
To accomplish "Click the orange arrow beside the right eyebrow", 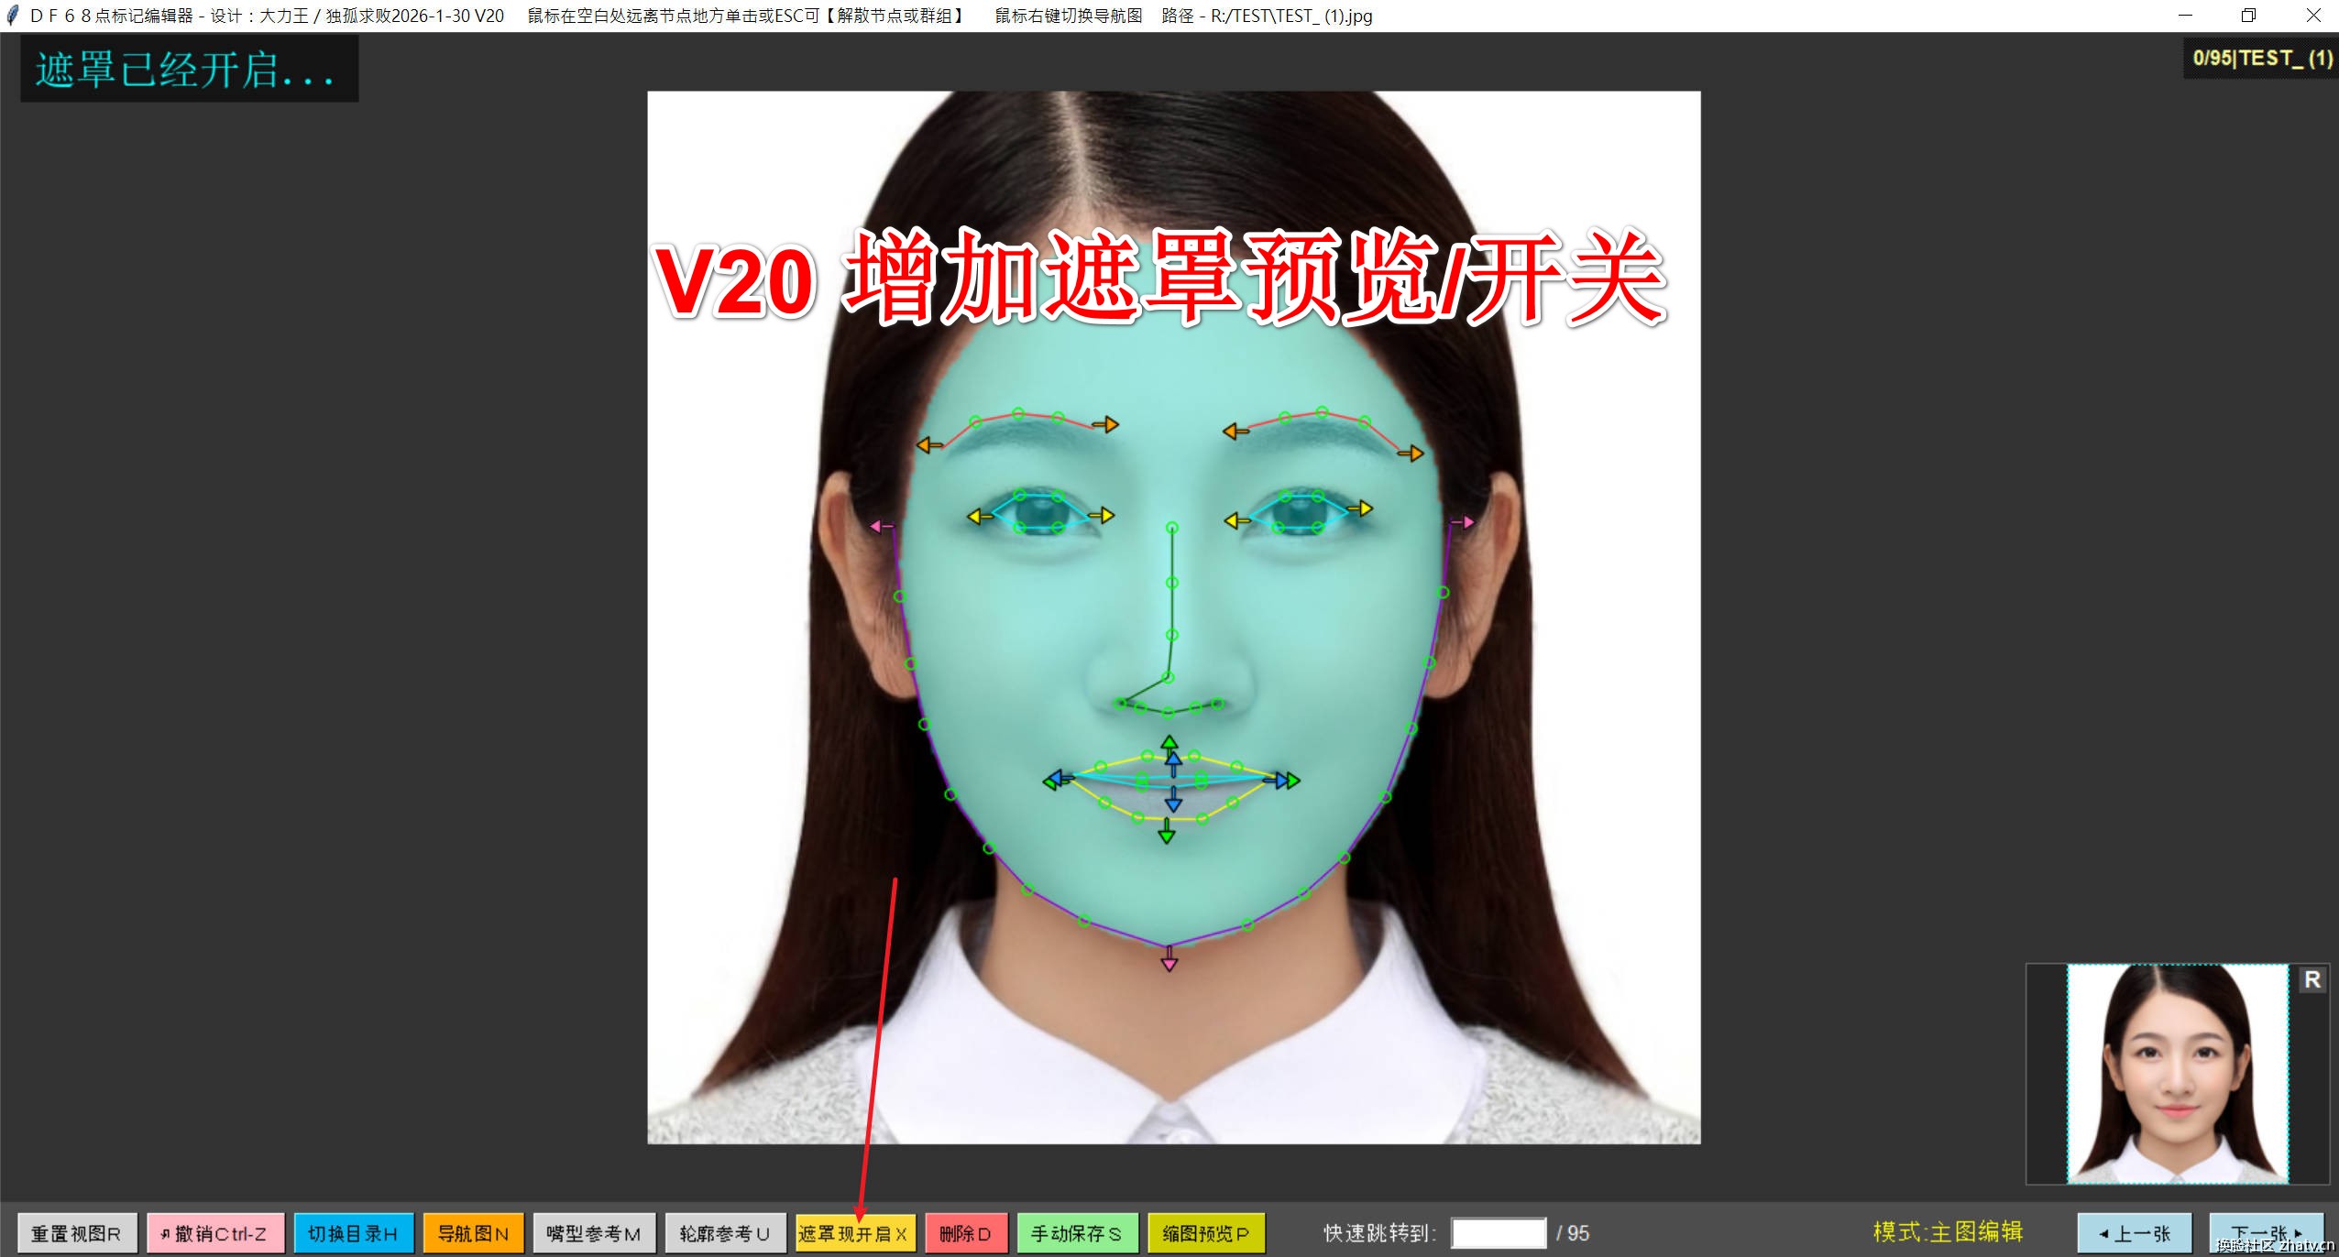I will point(1416,452).
